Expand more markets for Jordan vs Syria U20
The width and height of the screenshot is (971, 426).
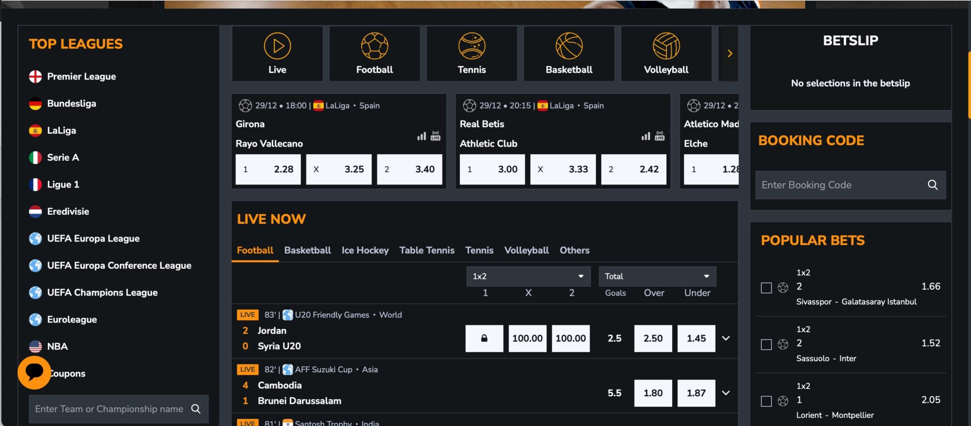(726, 338)
